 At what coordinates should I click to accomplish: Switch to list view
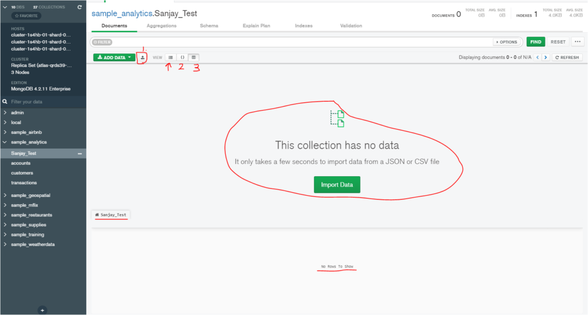click(171, 57)
